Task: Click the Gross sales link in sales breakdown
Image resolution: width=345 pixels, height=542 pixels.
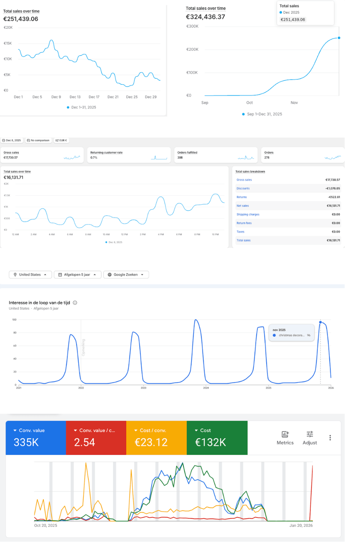Action: (244, 180)
